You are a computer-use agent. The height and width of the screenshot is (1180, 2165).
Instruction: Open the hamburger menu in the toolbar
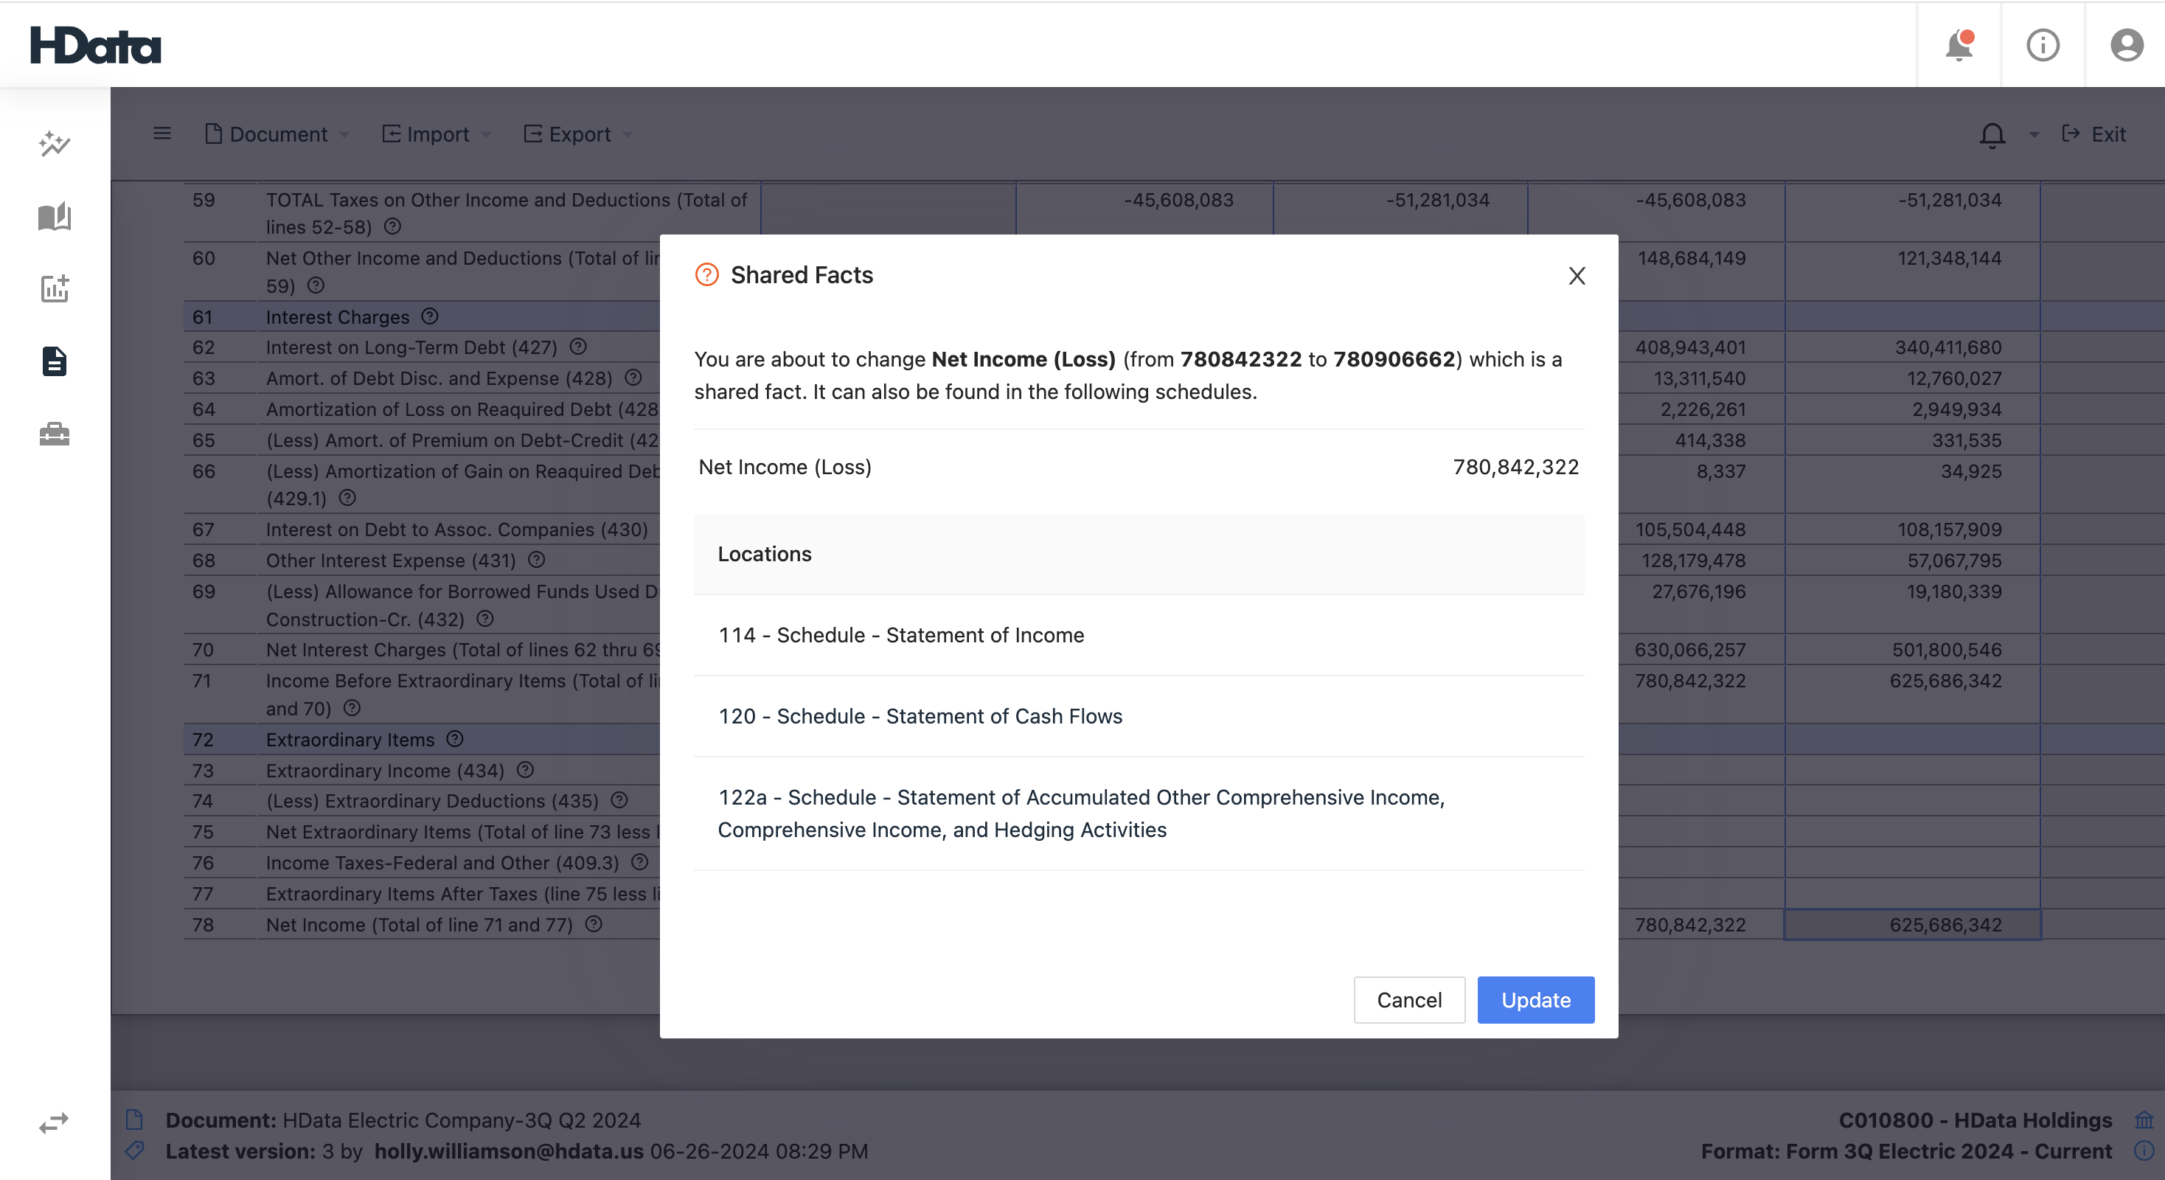pos(161,133)
